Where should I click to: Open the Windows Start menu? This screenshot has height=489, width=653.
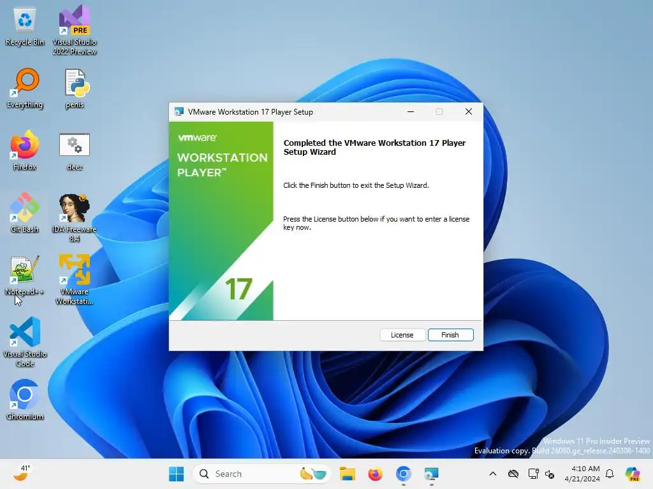coord(176,474)
